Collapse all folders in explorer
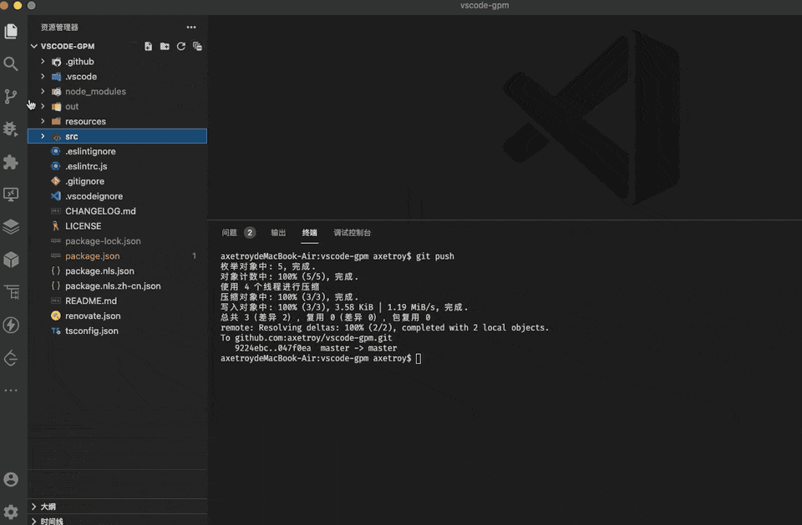 [x=197, y=47]
